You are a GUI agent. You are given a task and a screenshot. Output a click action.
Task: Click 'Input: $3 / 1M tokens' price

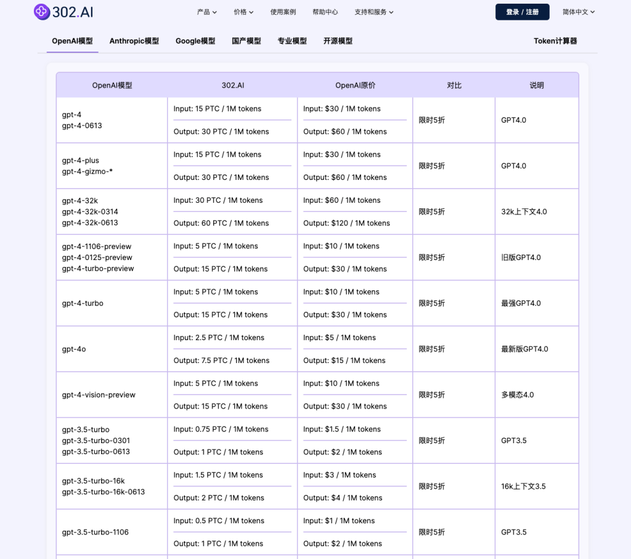click(x=340, y=475)
